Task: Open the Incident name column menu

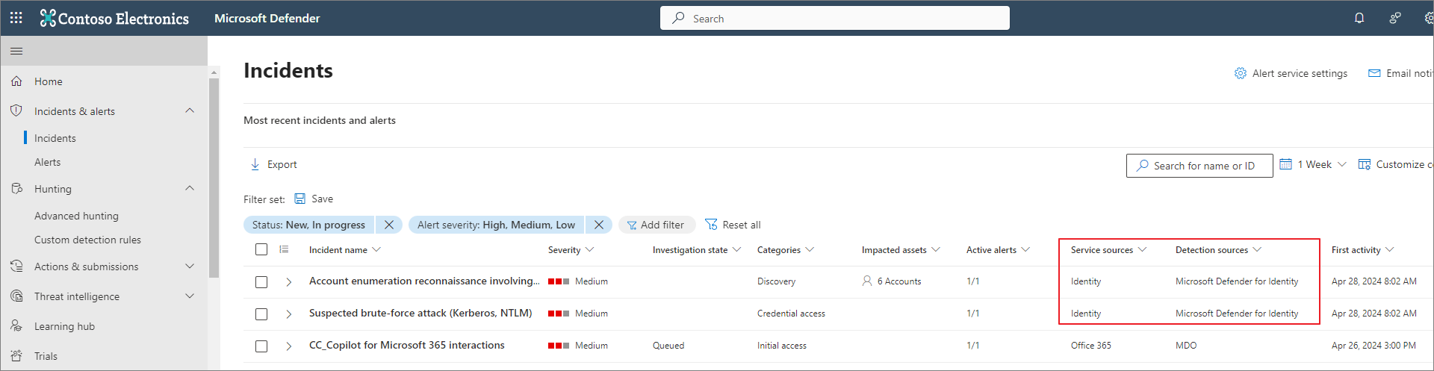Action: (x=376, y=249)
